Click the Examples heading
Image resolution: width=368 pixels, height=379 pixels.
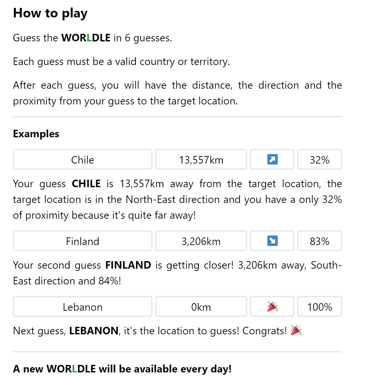[x=36, y=134]
